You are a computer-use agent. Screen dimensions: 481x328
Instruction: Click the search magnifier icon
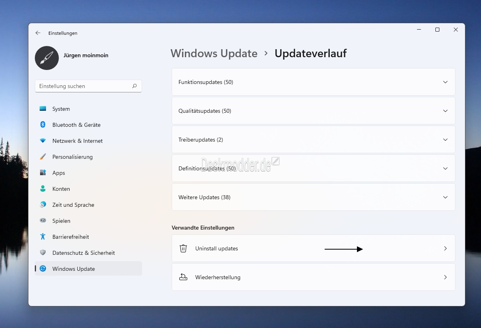point(134,86)
